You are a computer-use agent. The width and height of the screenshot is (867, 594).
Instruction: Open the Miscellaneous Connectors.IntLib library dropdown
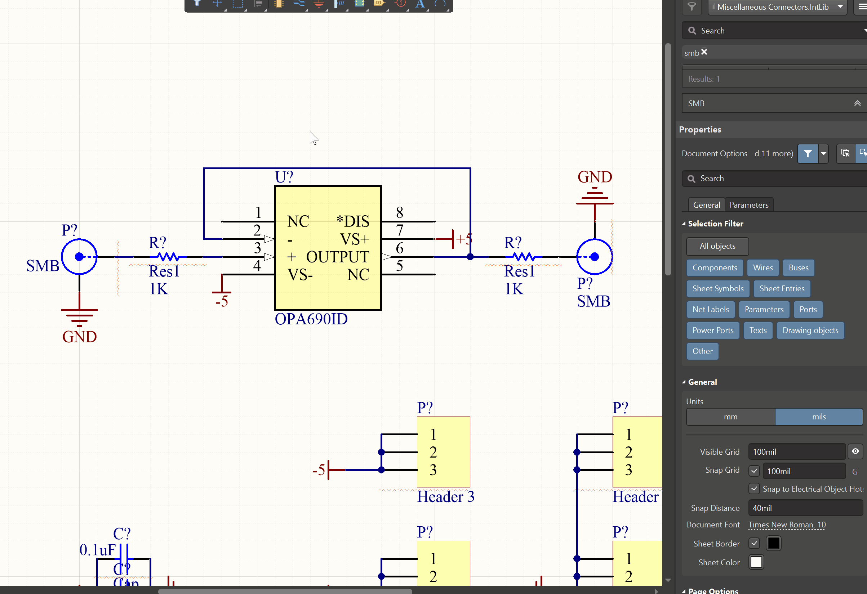pyautogui.click(x=840, y=7)
